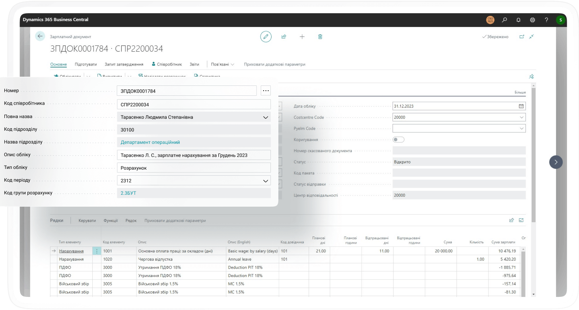
Task: Expand the Повна назва dropdown
Action: (266, 117)
